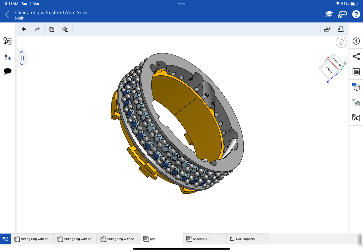Open the Comments speech bubble

click(8, 71)
